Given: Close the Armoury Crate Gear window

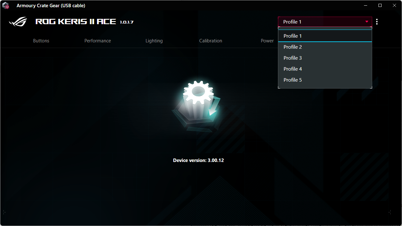Looking at the screenshot, I should tap(394, 6).
